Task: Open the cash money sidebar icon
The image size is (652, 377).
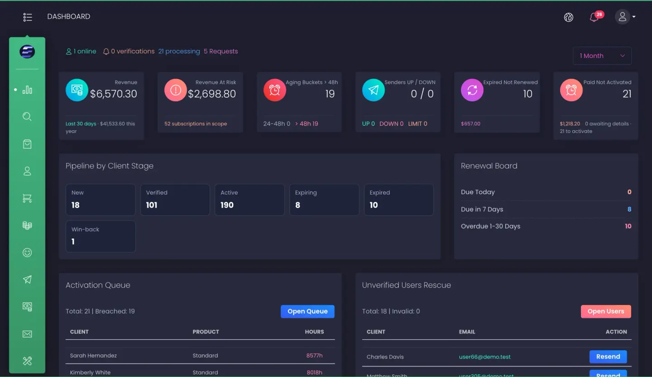Action: [27, 307]
